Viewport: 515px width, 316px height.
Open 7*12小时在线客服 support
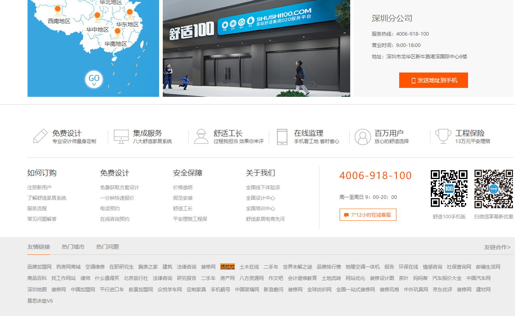tap(368, 215)
